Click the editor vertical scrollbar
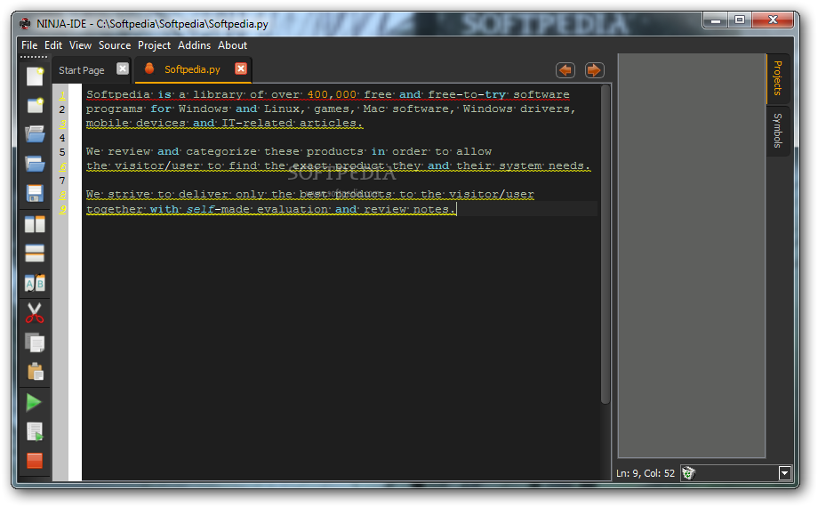818x507 pixels. click(x=605, y=244)
